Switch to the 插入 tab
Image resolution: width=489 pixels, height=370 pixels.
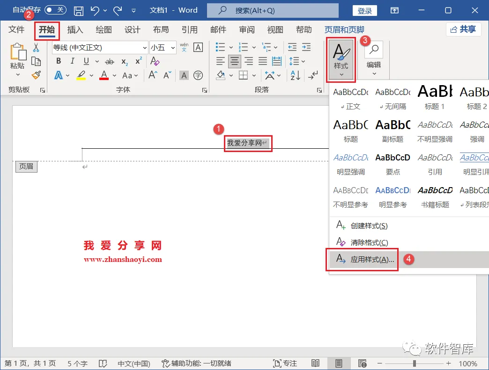pos(75,29)
